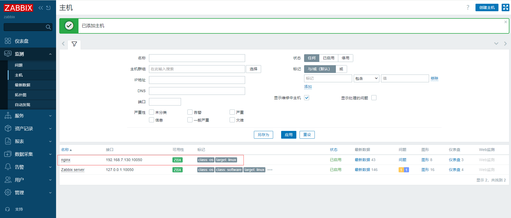Toggle 严重 severity checkbox
The image size is (511, 218).
point(232,112)
